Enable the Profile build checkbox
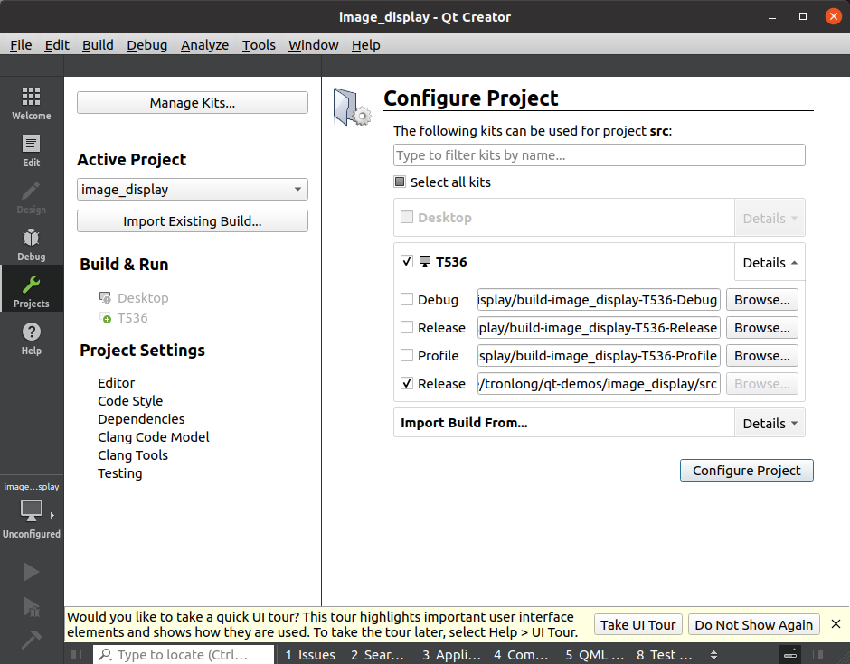The height and width of the screenshot is (664, 850). 407,356
